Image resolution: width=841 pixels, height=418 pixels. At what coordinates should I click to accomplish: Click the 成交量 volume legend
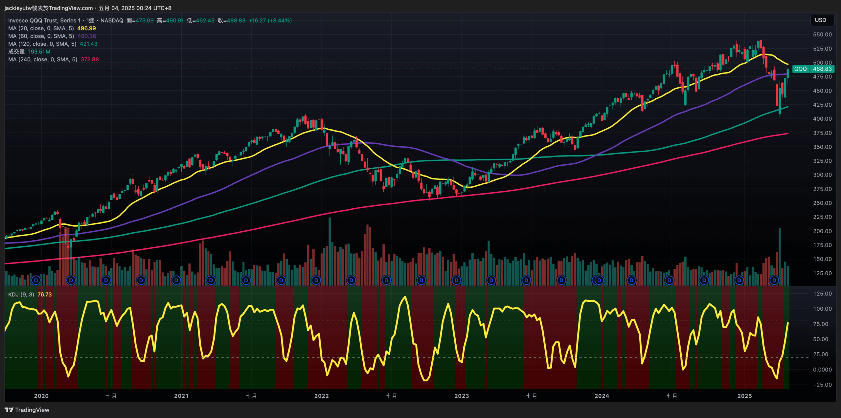(x=16, y=52)
